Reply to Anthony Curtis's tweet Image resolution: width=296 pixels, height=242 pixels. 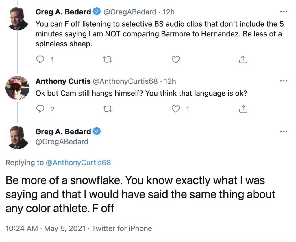(x=39, y=109)
